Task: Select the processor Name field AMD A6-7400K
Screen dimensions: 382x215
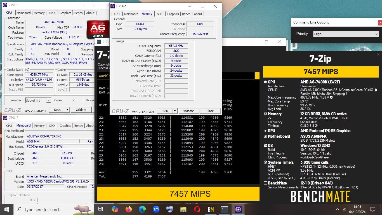Action: click(x=54, y=22)
